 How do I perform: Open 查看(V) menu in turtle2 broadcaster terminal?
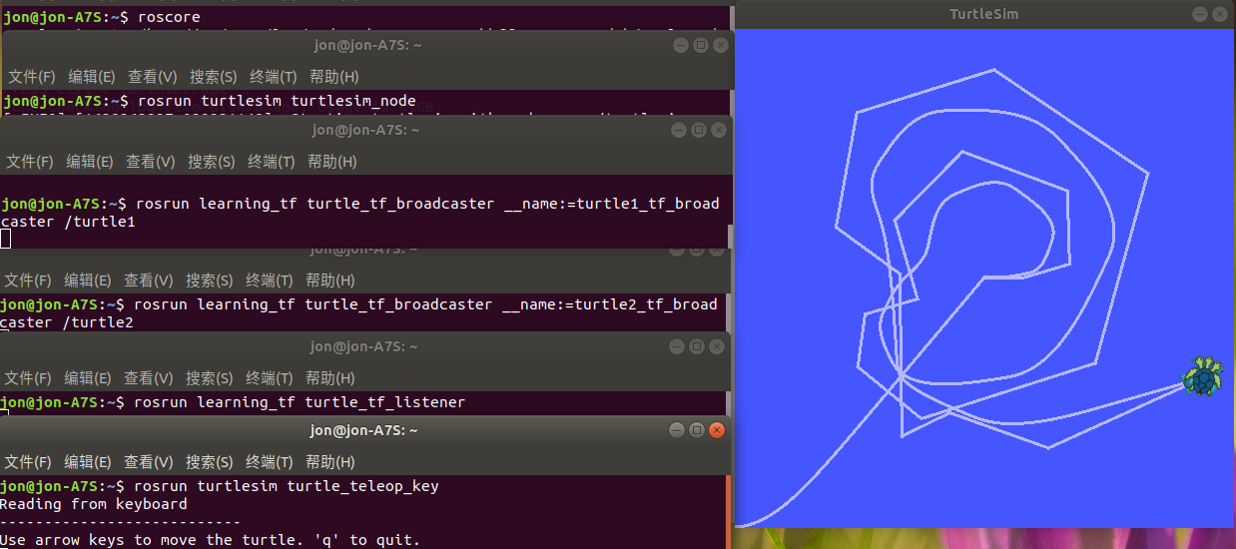(x=149, y=280)
